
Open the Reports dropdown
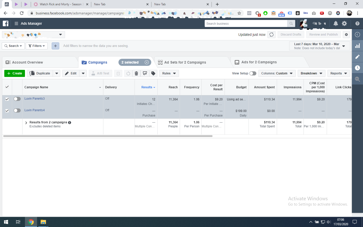pos(339,73)
